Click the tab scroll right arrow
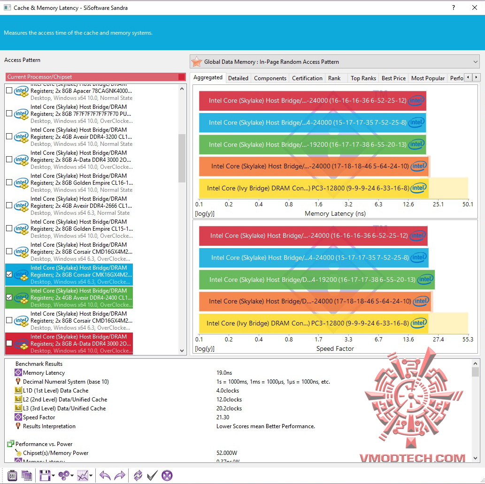This screenshot has height=484, width=485. click(477, 77)
